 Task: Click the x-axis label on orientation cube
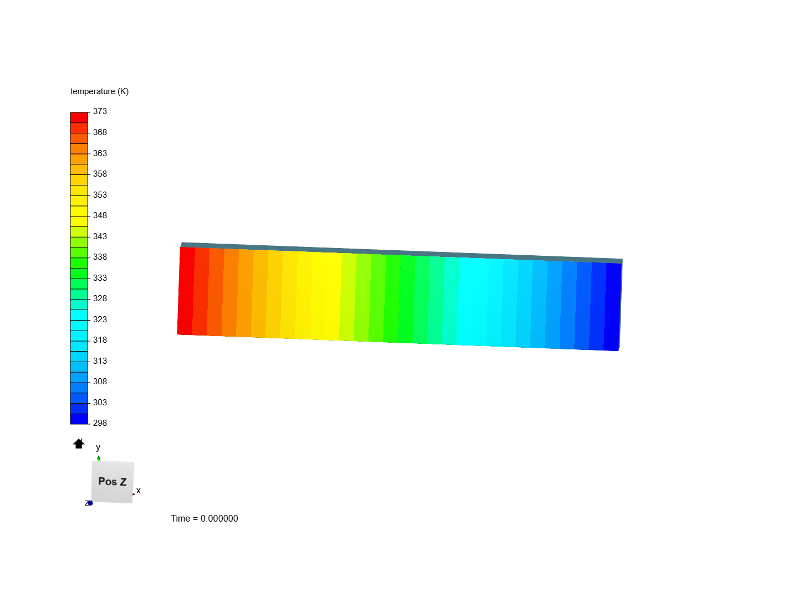click(139, 491)
